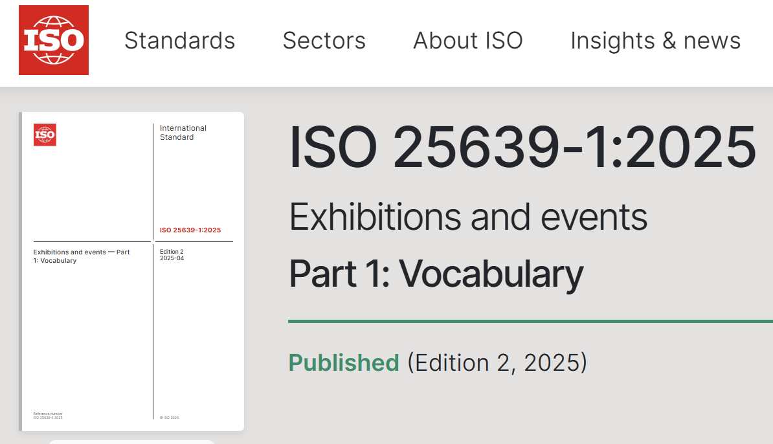Open the Sectors menu

pos(324,40)
